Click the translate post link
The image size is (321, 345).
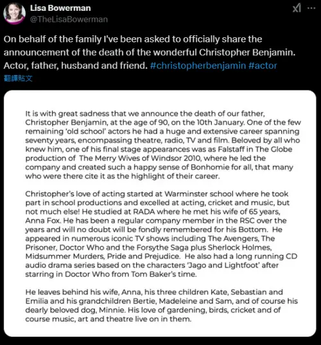[x=18, y=78]
